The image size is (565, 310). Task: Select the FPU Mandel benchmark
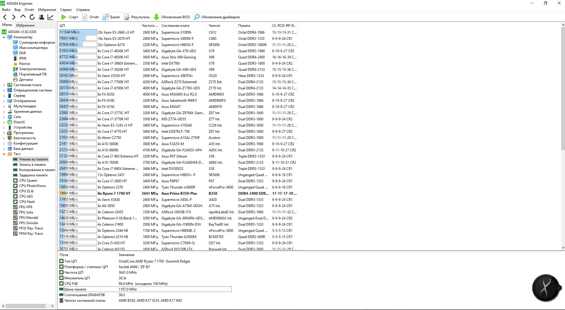tap(26, 218)
